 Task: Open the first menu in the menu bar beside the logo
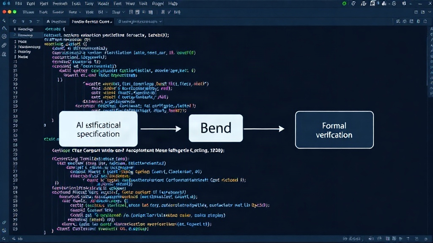[19, 3]
